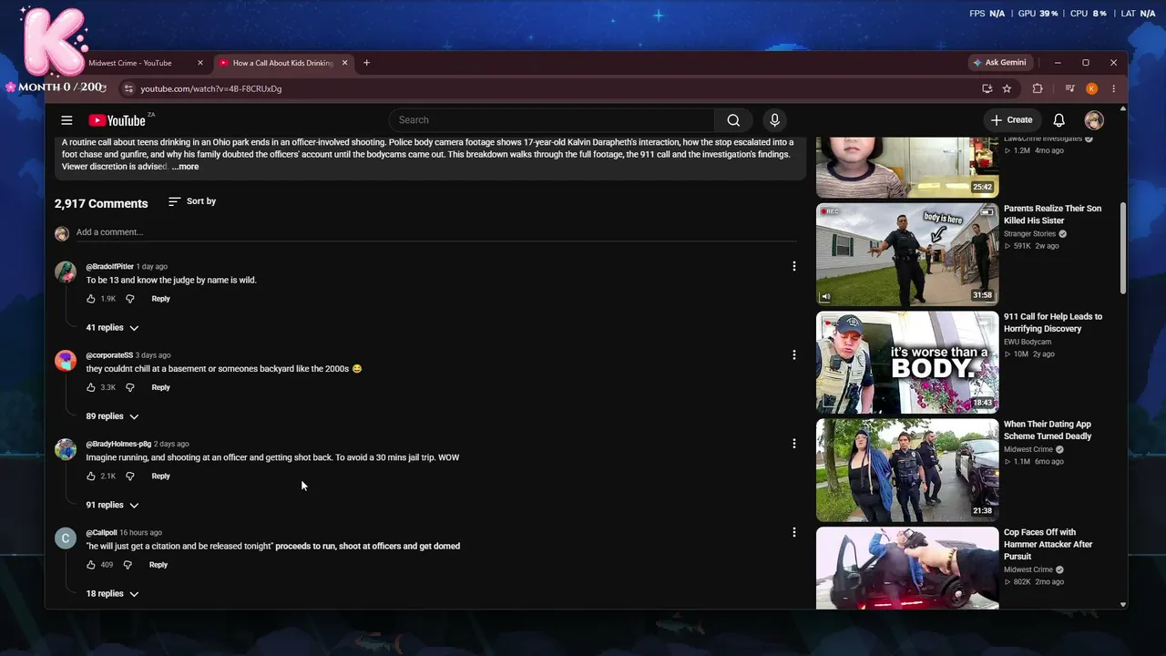
Task: Click the search magnifier button
Action: click(x=733, y=120)
